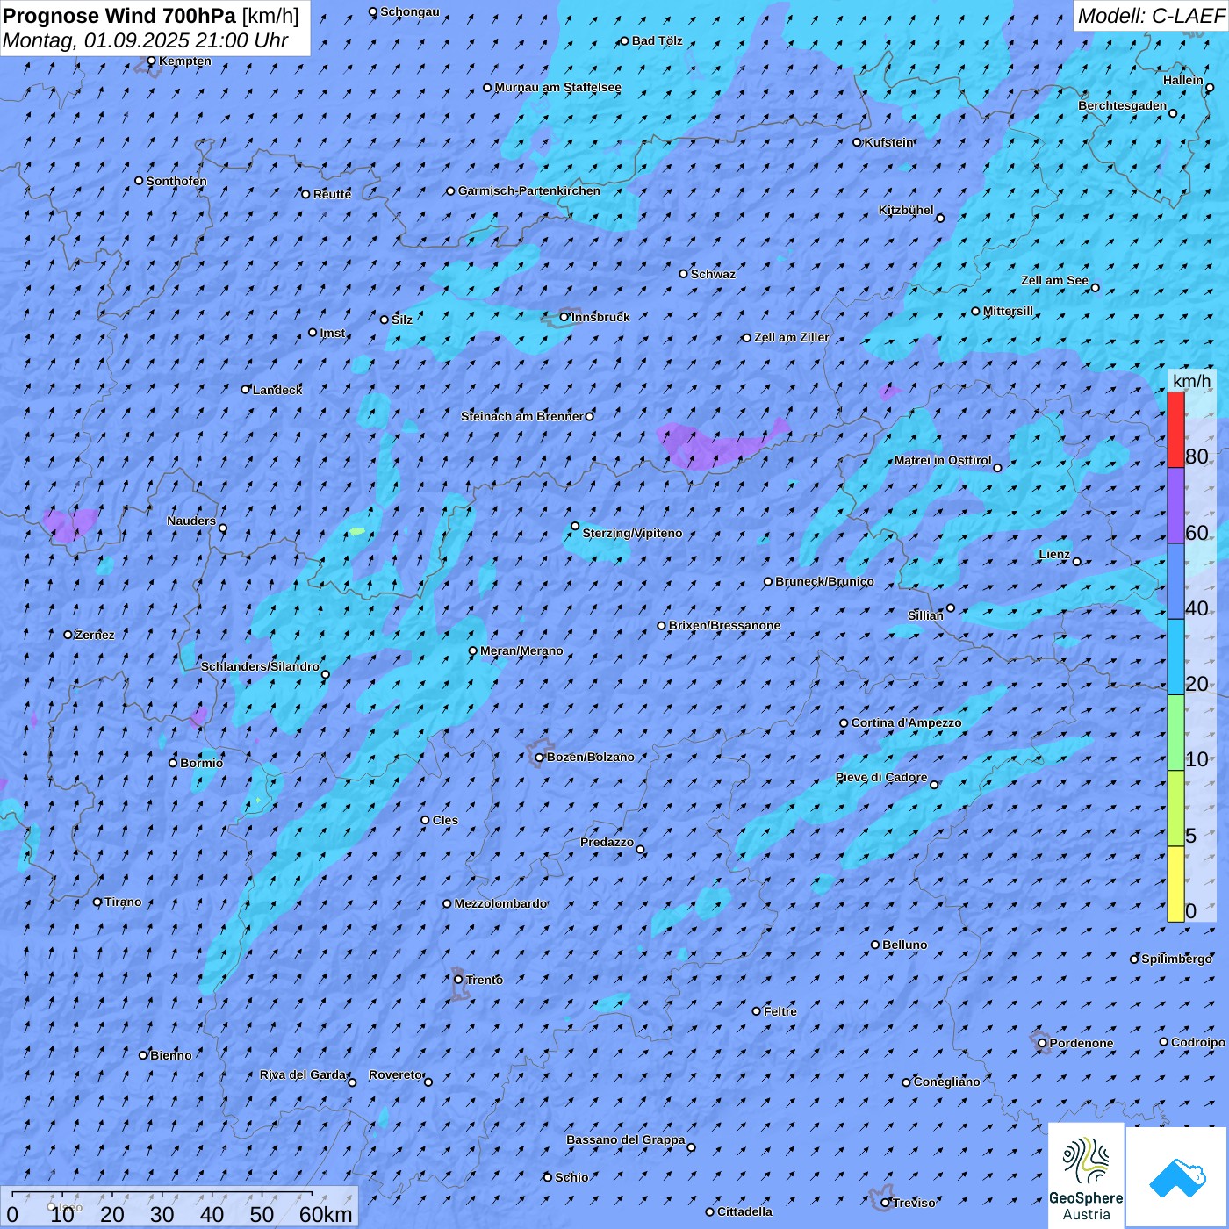Click the 'Sillian' label
This screenshot has height=1229, width=1229.
925,615
